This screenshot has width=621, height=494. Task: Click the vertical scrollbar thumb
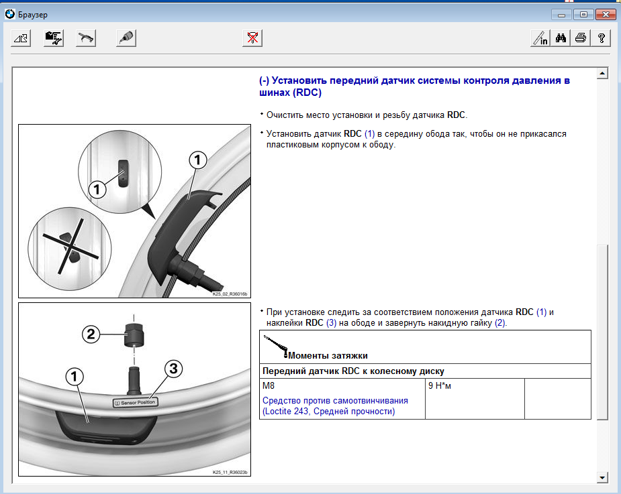(602, 332)
